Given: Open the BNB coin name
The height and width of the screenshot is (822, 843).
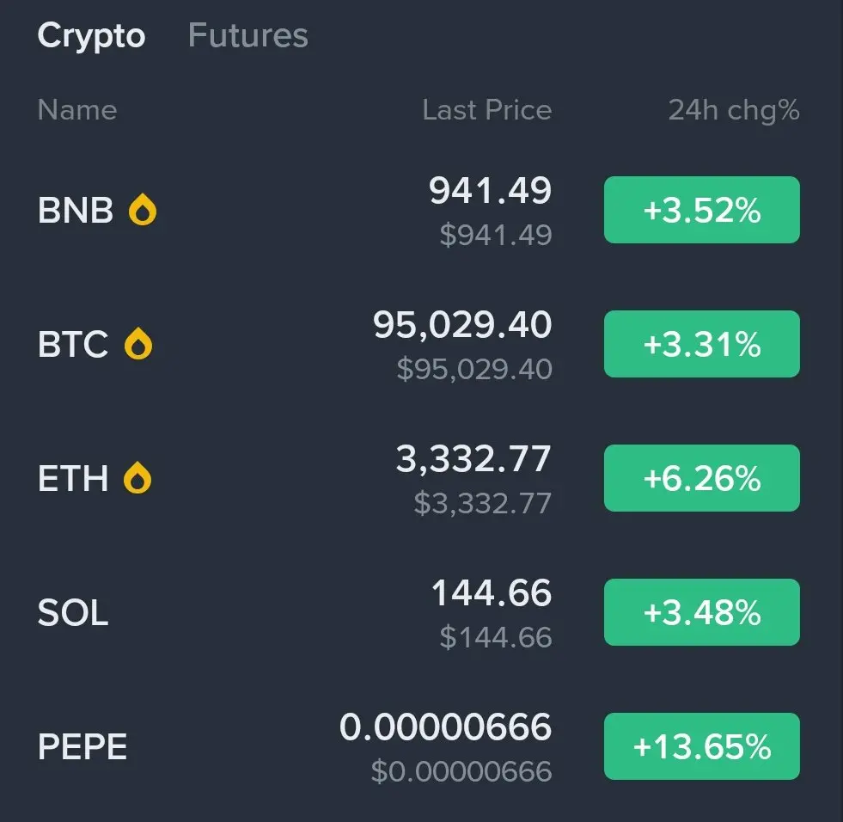Looking at the screenshot, I should tap(76, 210).
